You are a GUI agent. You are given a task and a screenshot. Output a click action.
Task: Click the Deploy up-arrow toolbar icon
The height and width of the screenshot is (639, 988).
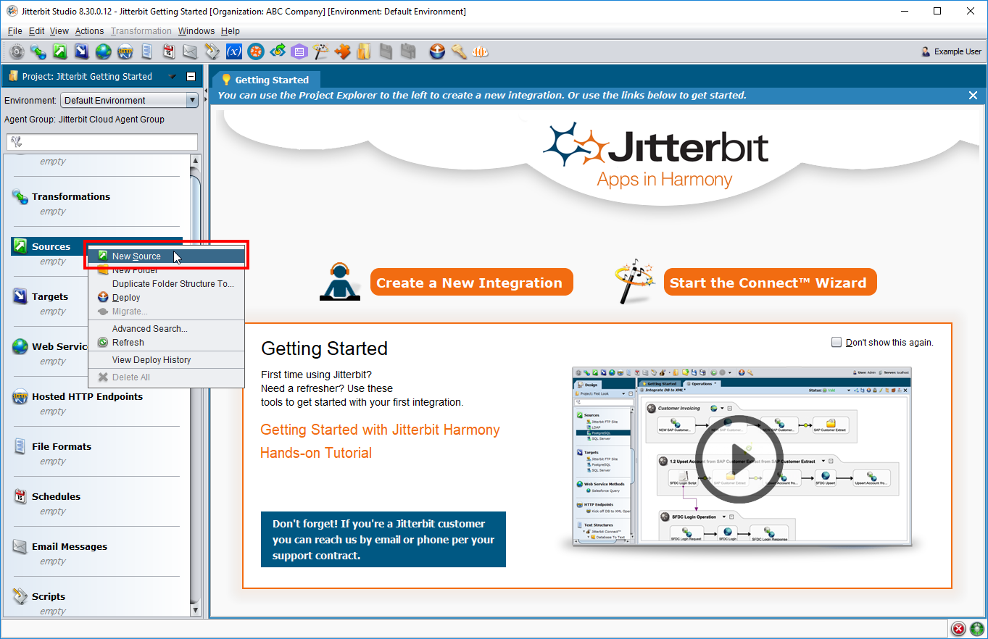[x=437, y=51]
